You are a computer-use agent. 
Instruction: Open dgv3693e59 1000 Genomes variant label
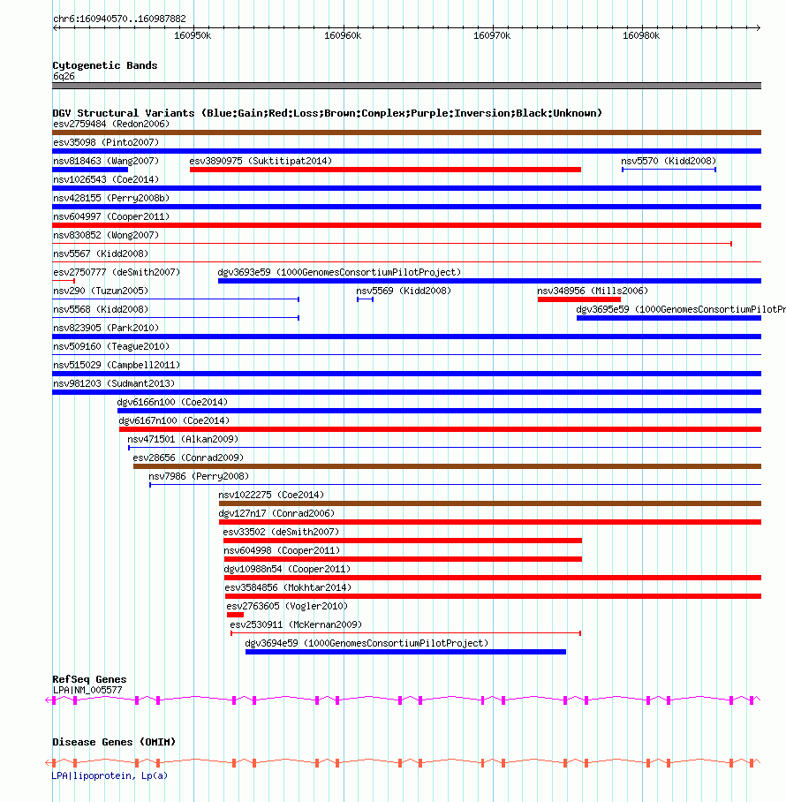pyautogui.click(x=339, y=272)
